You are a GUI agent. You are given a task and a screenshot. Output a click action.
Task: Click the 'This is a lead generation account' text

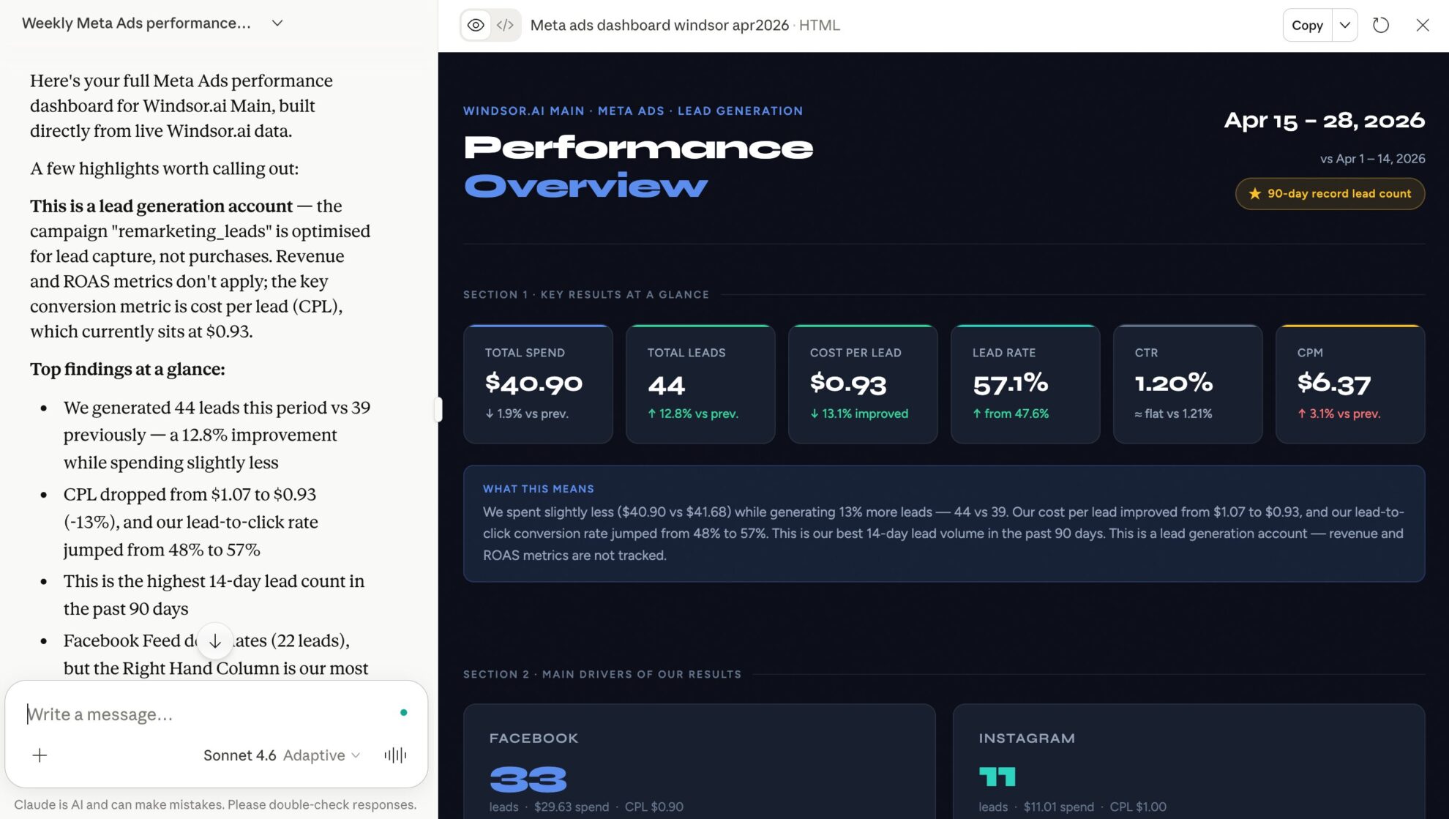coord(161,206)
